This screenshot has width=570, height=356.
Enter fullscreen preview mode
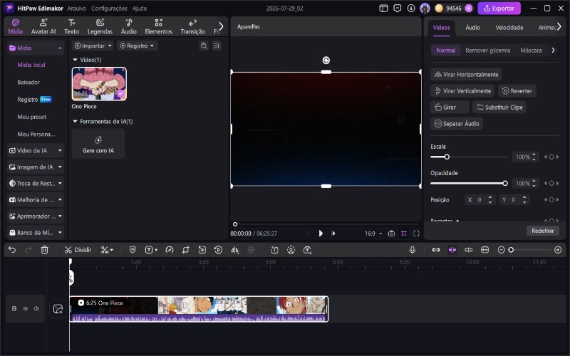coord(416,234)
